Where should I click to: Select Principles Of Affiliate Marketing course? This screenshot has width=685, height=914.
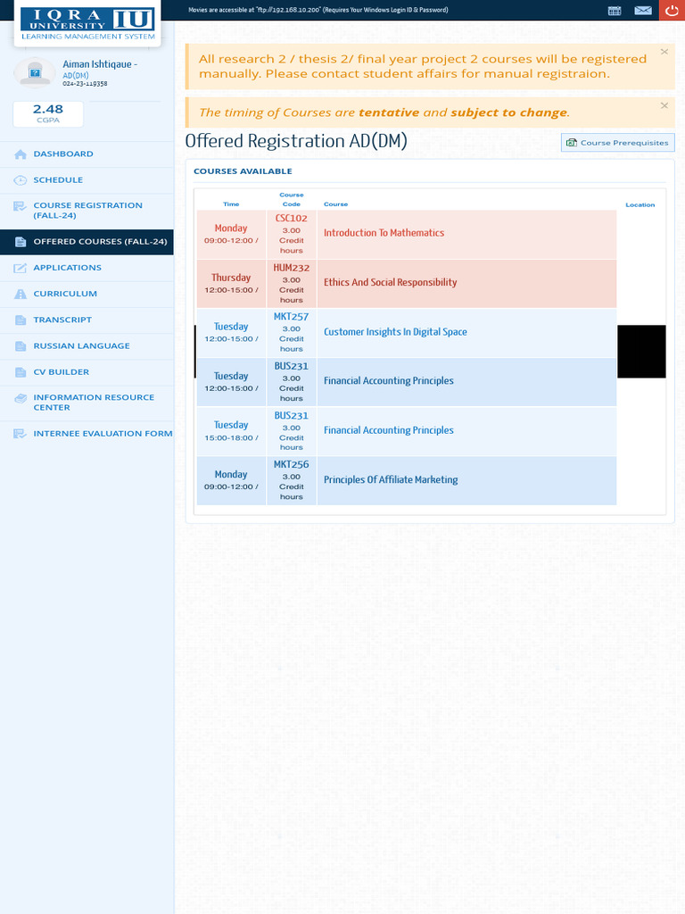point(391,480)
